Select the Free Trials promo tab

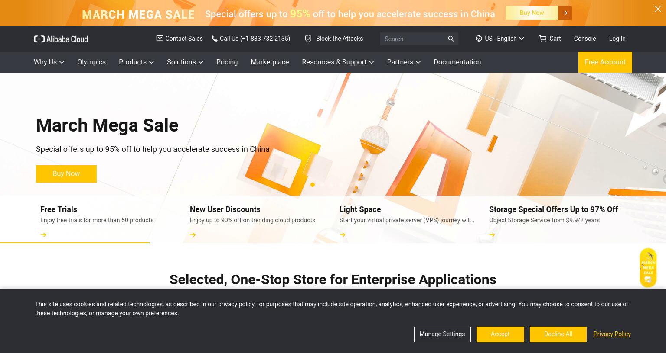click(x=75, y=219)
